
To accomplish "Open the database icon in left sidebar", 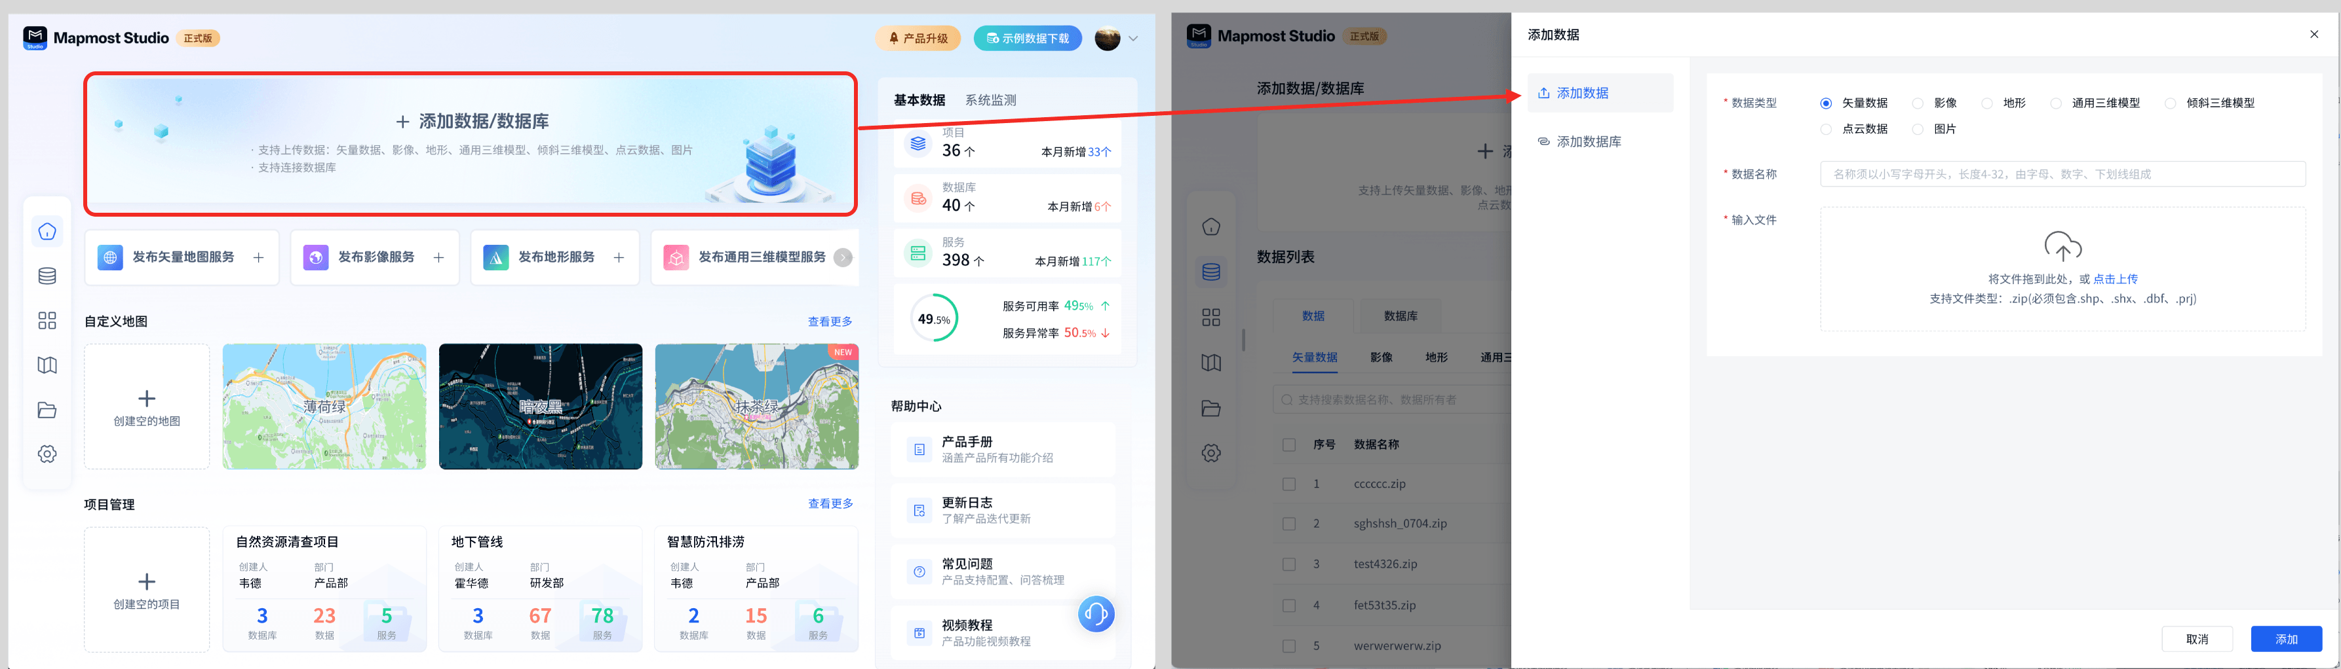I will 47,276.
